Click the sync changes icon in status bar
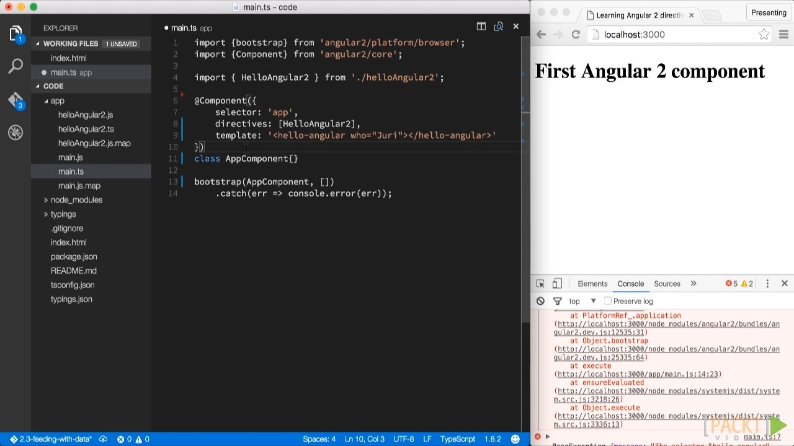Screen dimensions: 794x446 (104, 439)
